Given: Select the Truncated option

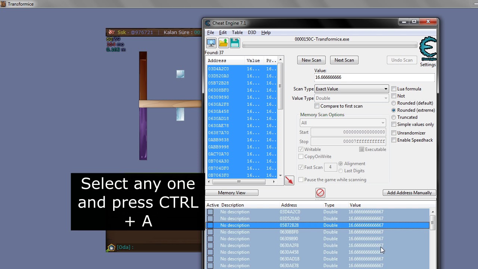Looking at the screenshot, I should coord(394,117).
